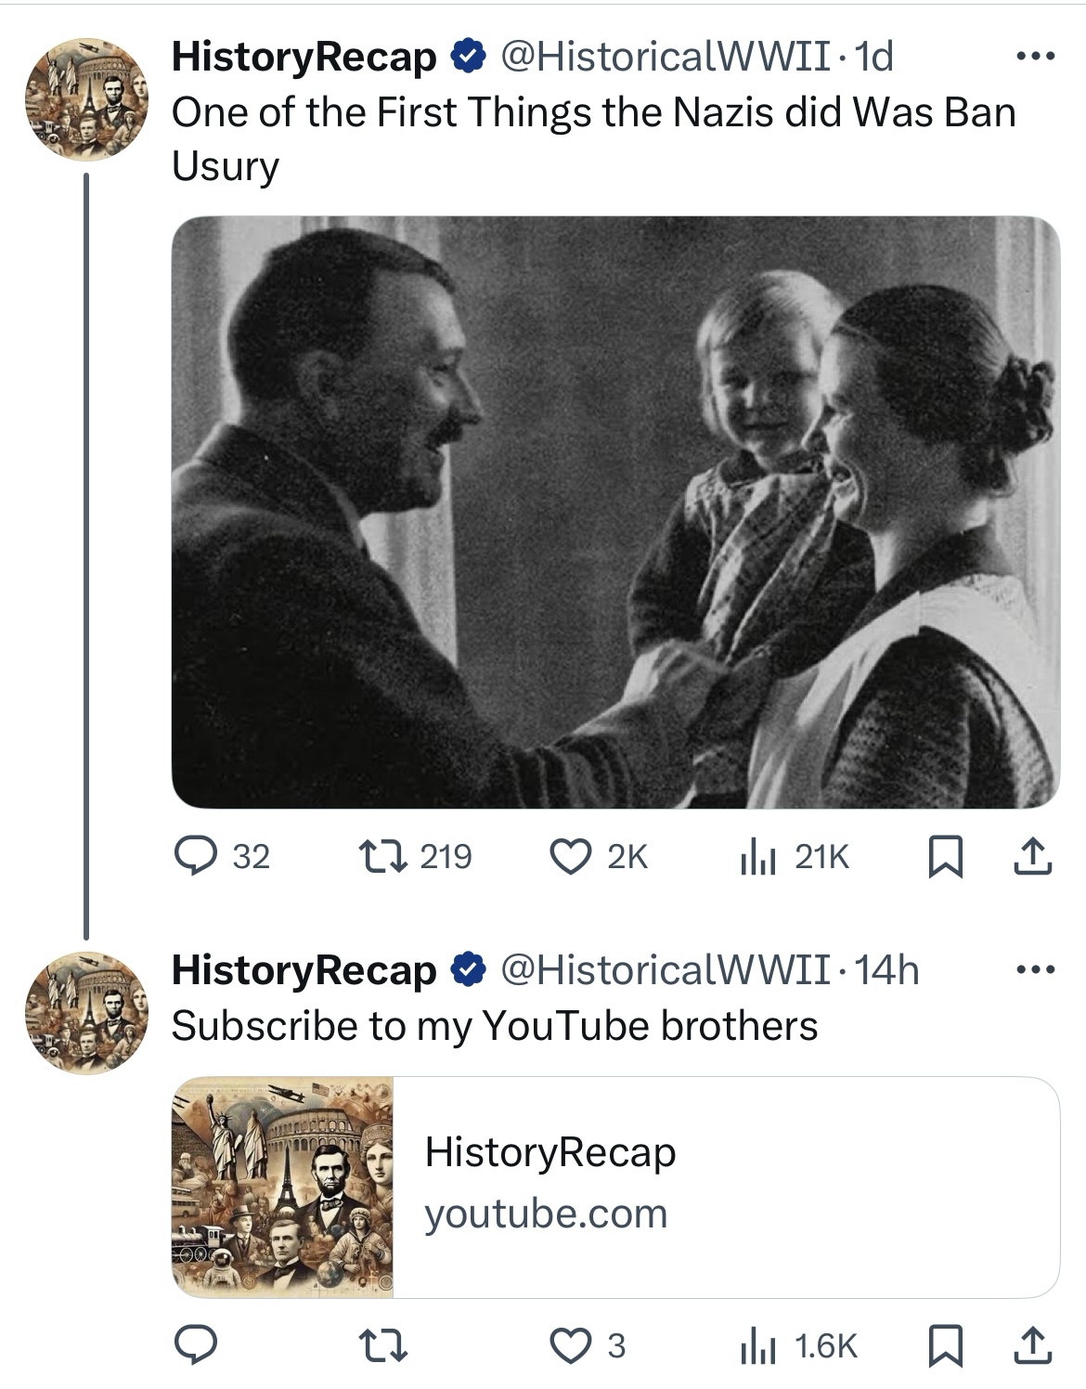This screenshot has height=1389, width=1086.
Task: Like the tweet with 3 likes
Action: (570, 1345)
